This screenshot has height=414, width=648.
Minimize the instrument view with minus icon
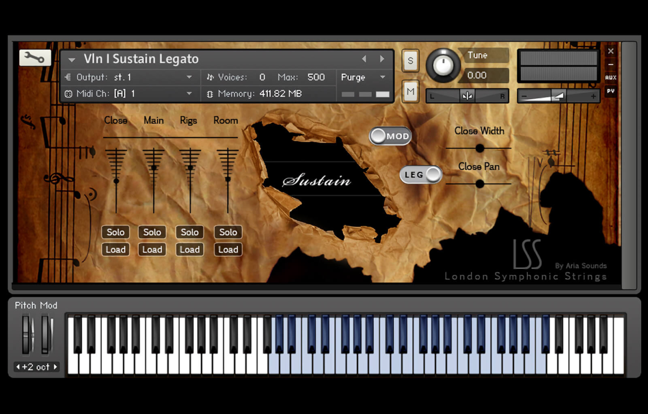tap(611, 65)
